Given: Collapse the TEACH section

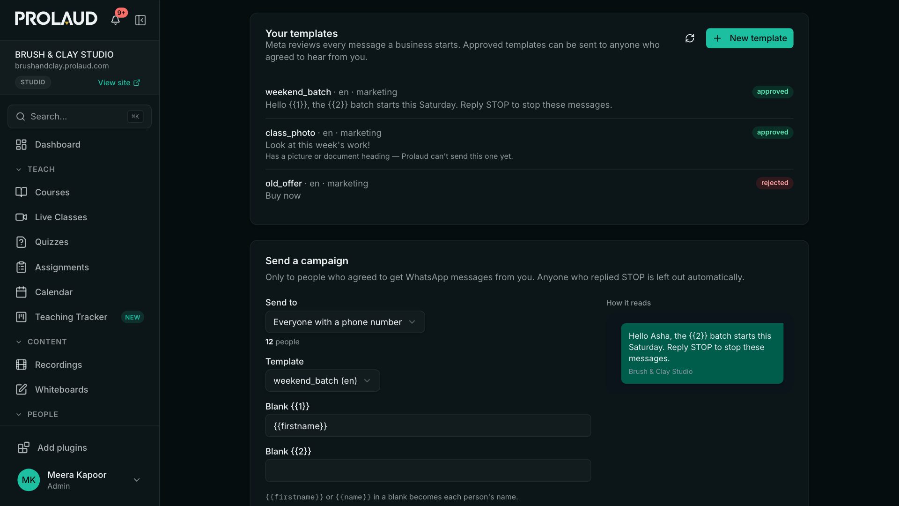Looking at the screenshot, I should tap(36, 169).
